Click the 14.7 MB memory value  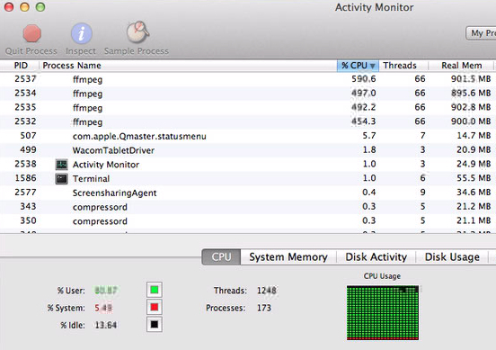pos(474,136)
